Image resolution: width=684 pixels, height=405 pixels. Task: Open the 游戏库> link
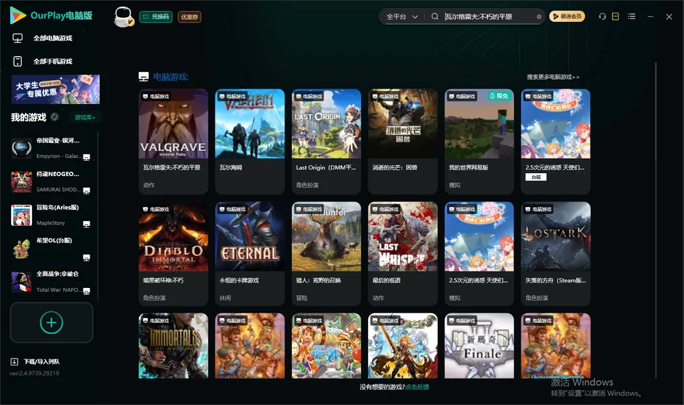click(85, 118)
